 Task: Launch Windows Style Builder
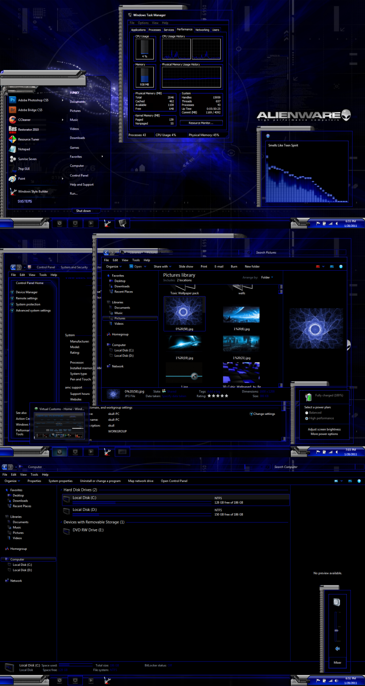[33, 191]
